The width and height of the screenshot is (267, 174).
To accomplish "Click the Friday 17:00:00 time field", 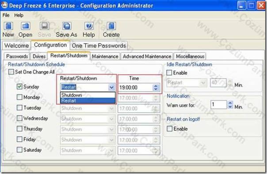I will [x=139, y=140].
